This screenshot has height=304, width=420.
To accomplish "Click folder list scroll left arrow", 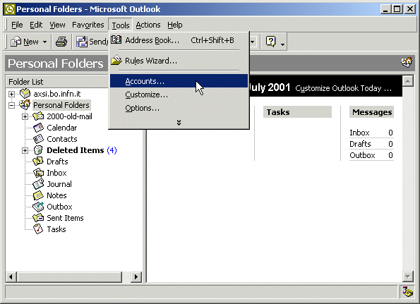I will coord(11,276).
